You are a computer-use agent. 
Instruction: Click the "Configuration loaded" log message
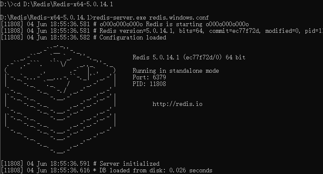[133, 38]
